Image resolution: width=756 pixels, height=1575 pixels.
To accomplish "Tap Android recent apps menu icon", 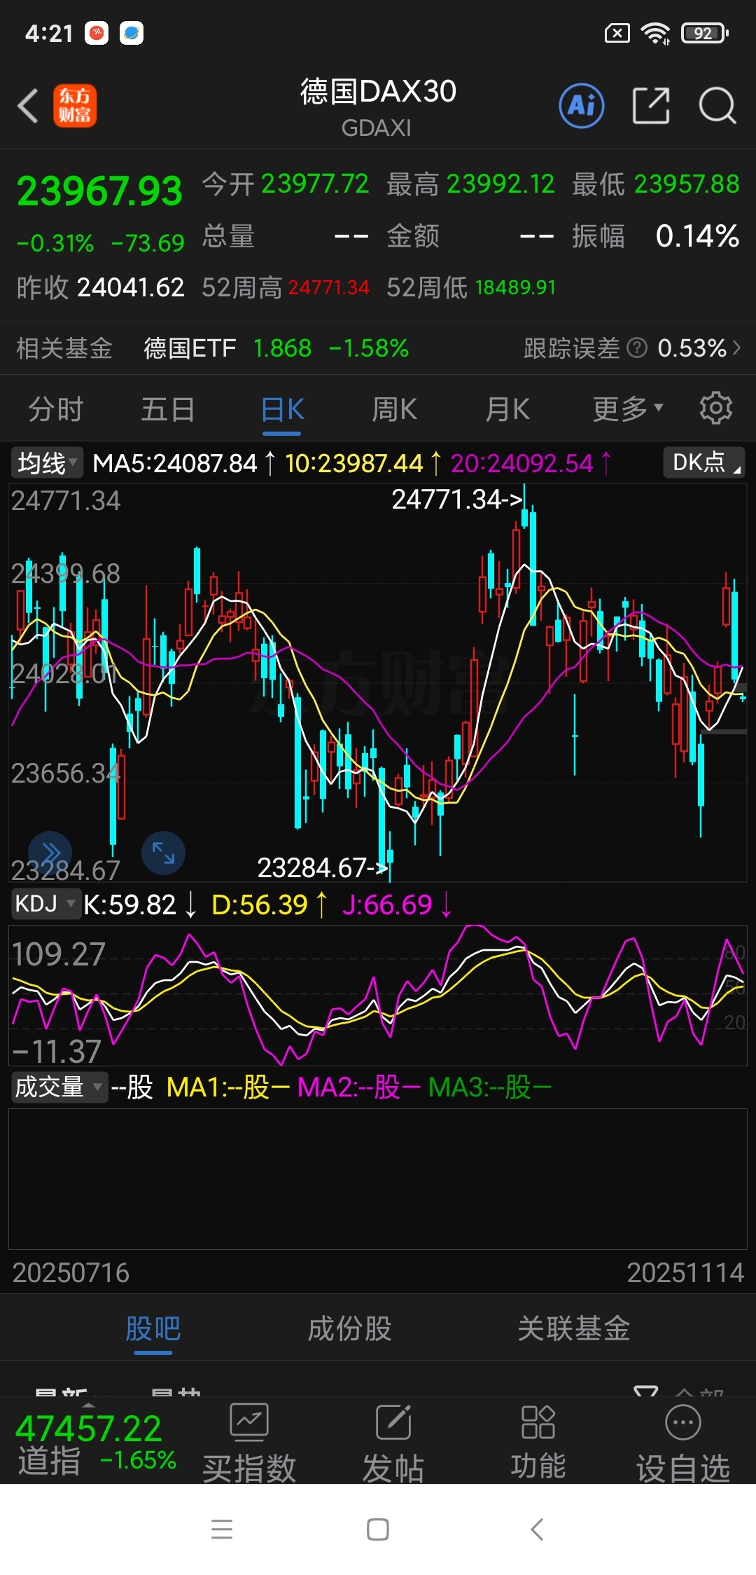I will coord(222,1529).
